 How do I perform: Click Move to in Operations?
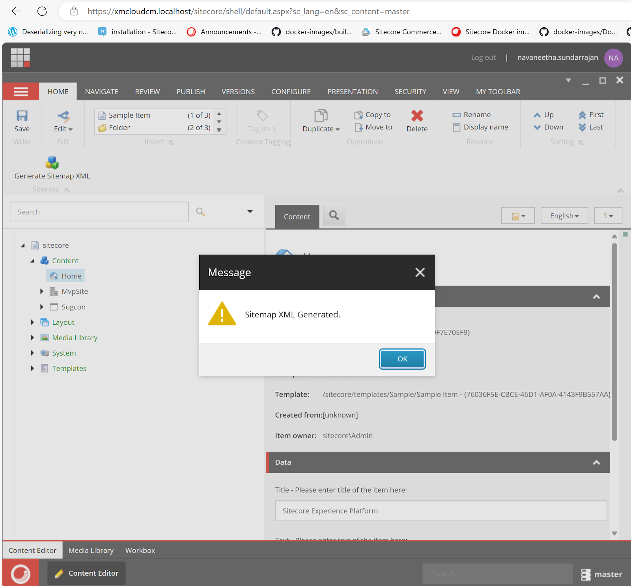[373, 127]
